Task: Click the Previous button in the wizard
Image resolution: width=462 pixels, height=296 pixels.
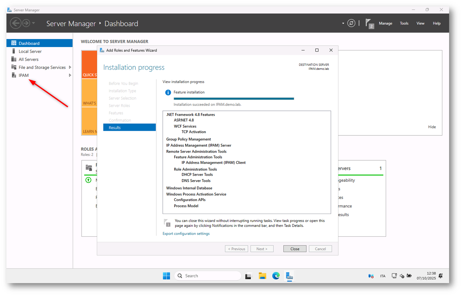Action: [236, 249]
